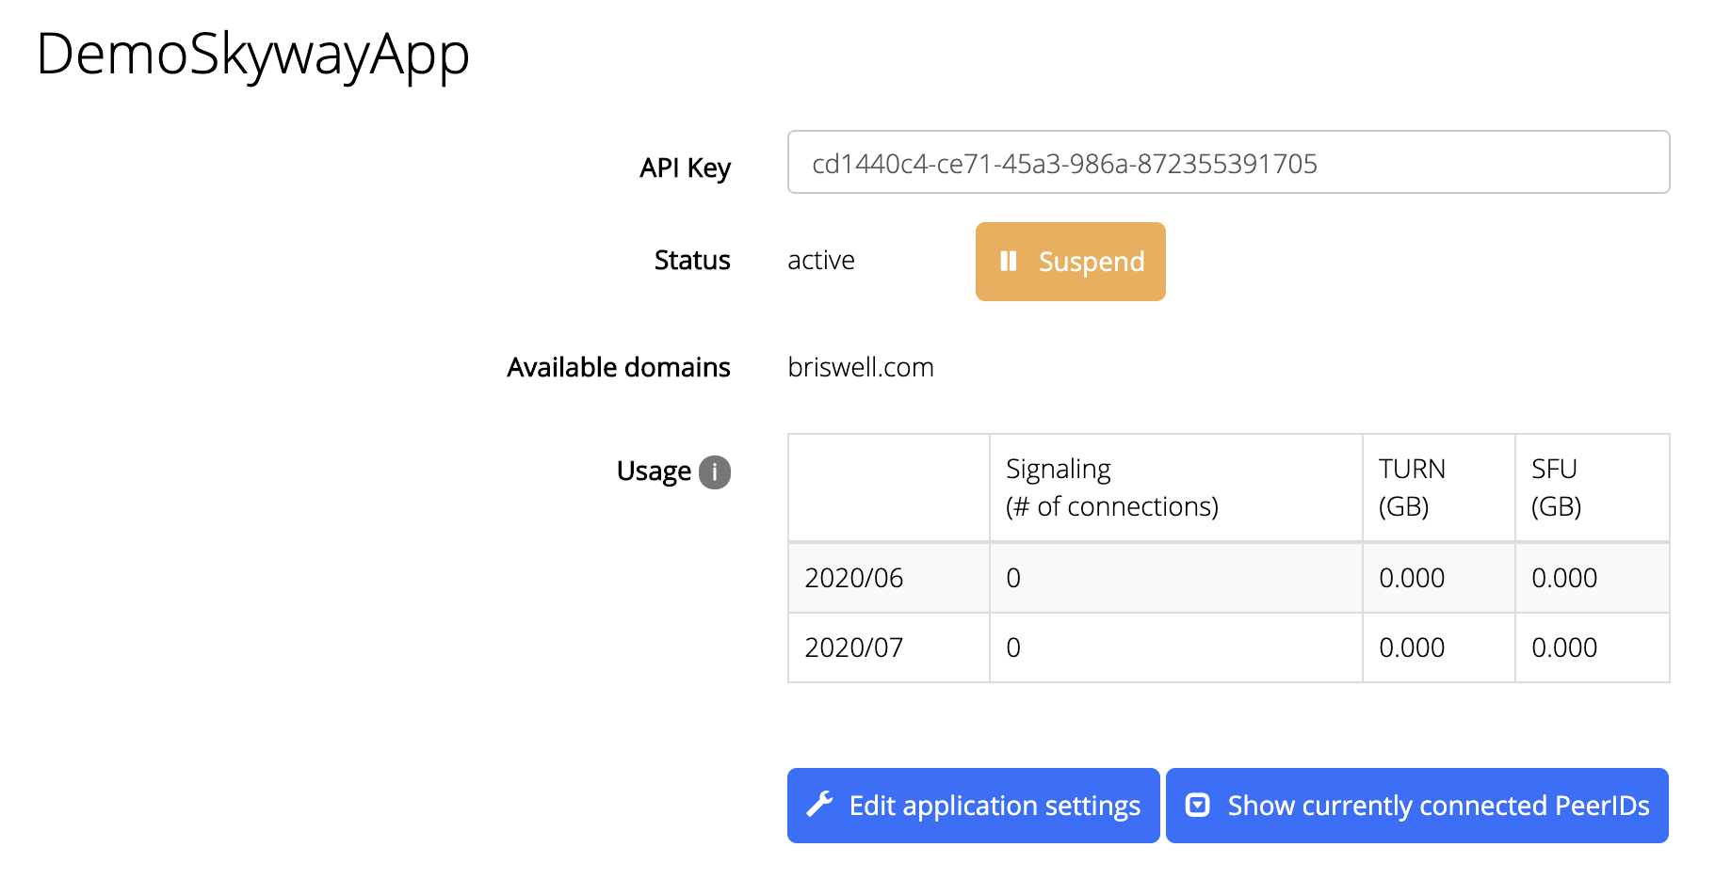Image resolution: width=1731 pixels, height=879 pixels.
Task: Click the API Key label
Action: 685,168
